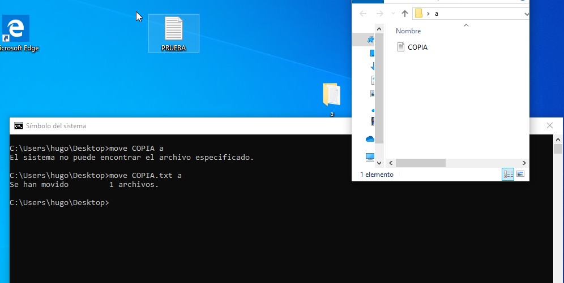Sort files by the Nombre column header
Screen dimensions: 564x283
pos(408,31)
